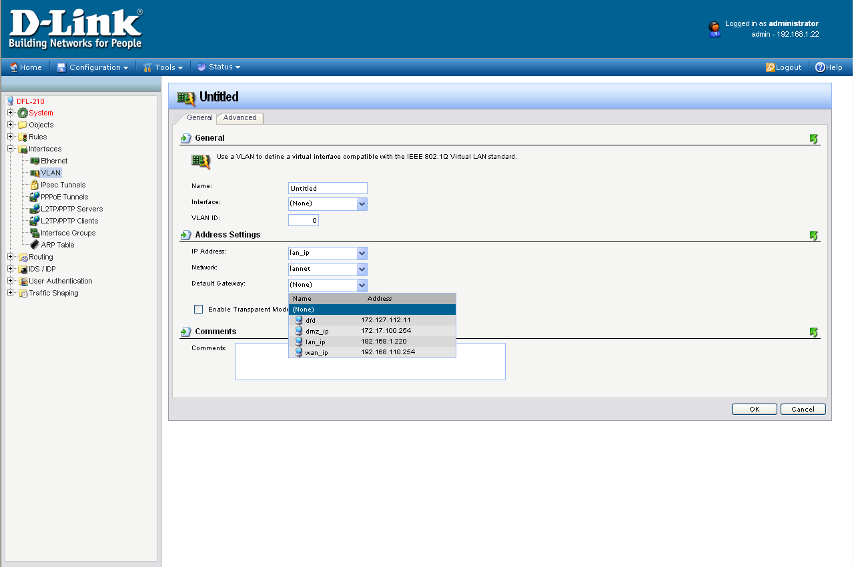Click the Interface Groups icon
Image resolution: width=854 pixels, height=567 pixels.
[35, 233]
